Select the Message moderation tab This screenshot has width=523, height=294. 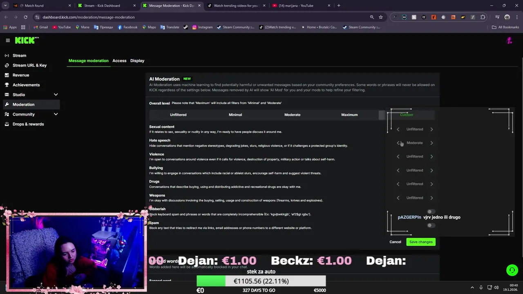click(89, 61)
